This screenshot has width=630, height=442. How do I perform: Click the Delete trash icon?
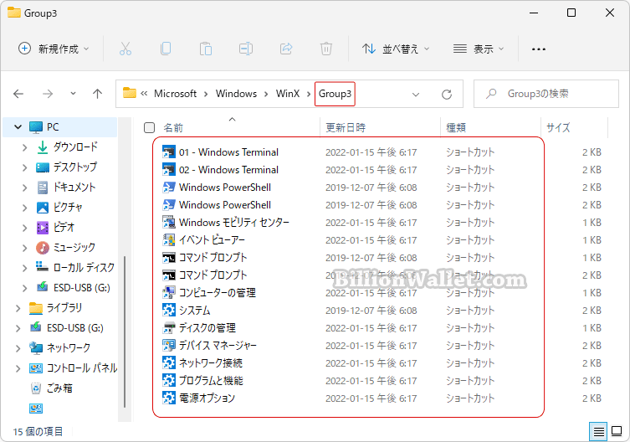click(325, 49)
